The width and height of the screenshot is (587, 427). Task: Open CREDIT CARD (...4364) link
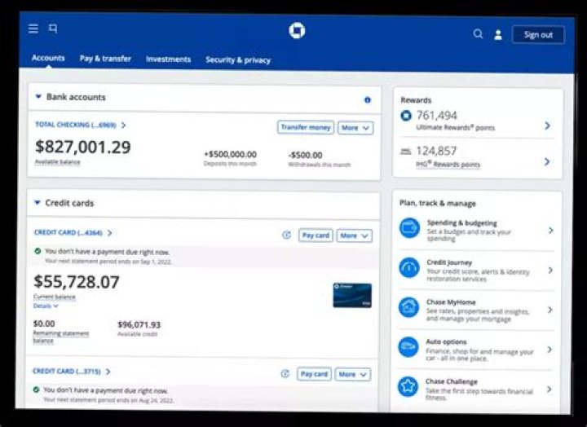pyautogui.click(x=73, y=232)
